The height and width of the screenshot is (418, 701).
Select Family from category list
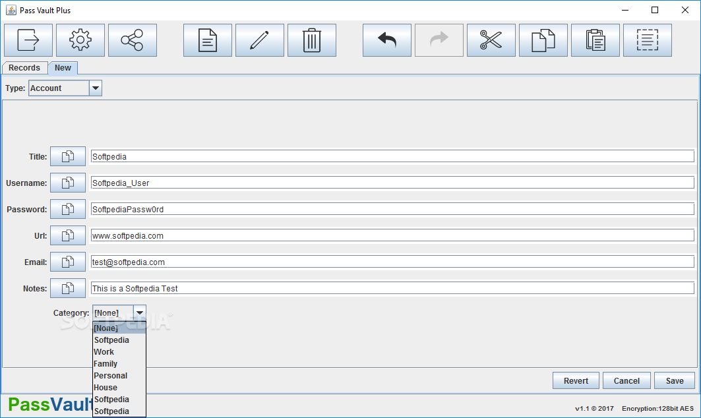119,364
